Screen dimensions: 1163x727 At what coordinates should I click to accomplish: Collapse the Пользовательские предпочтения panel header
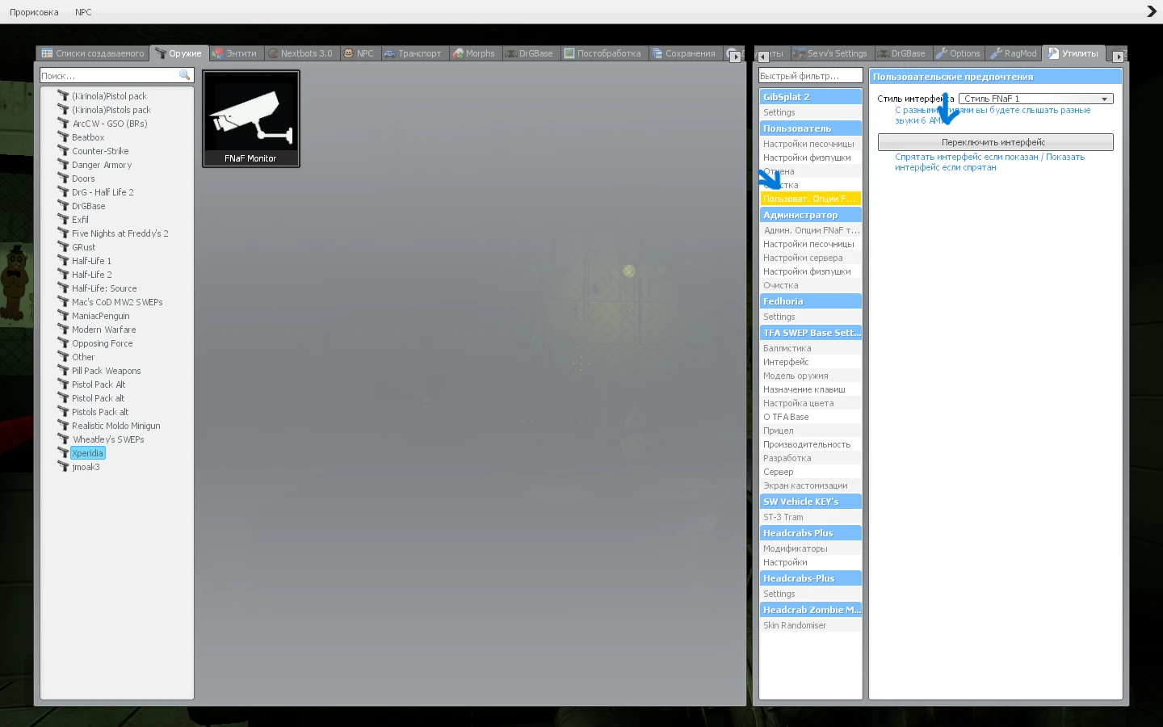point(995,77)
